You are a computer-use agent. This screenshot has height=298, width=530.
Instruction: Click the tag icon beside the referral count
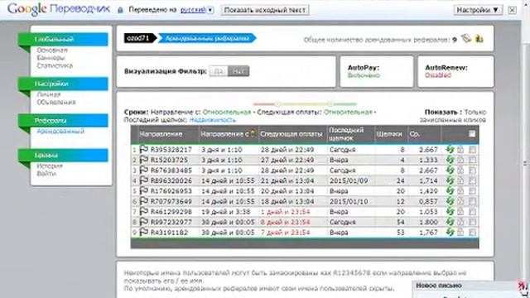point(466,39)
